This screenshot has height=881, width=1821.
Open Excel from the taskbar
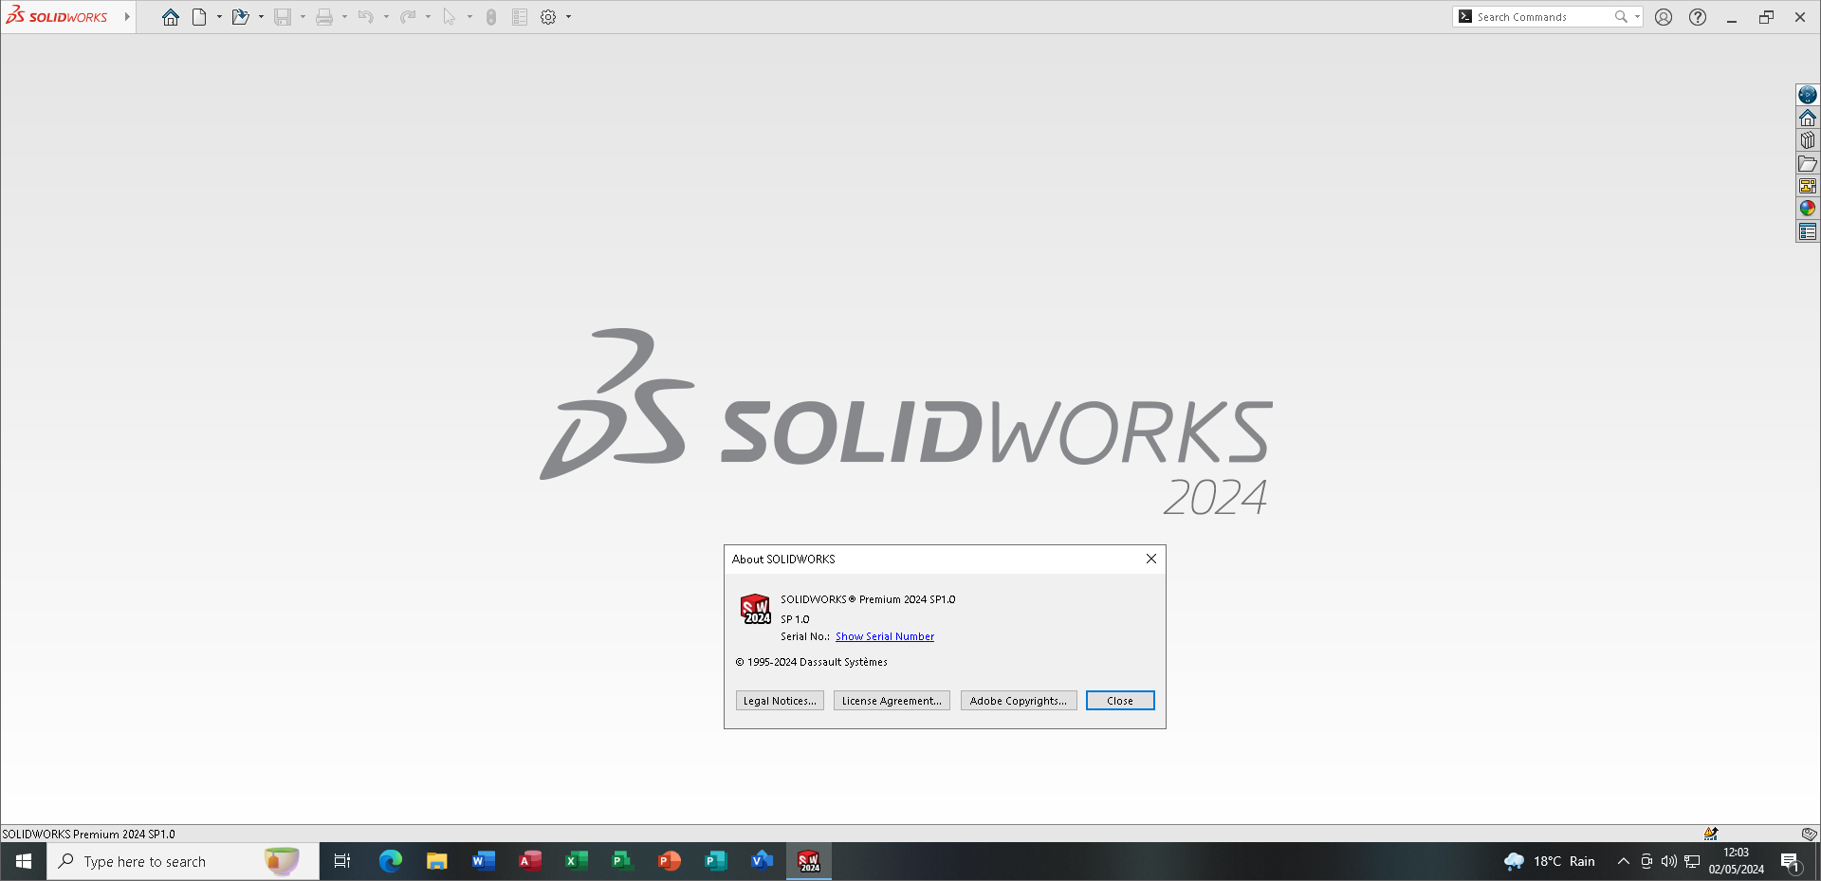576,861
